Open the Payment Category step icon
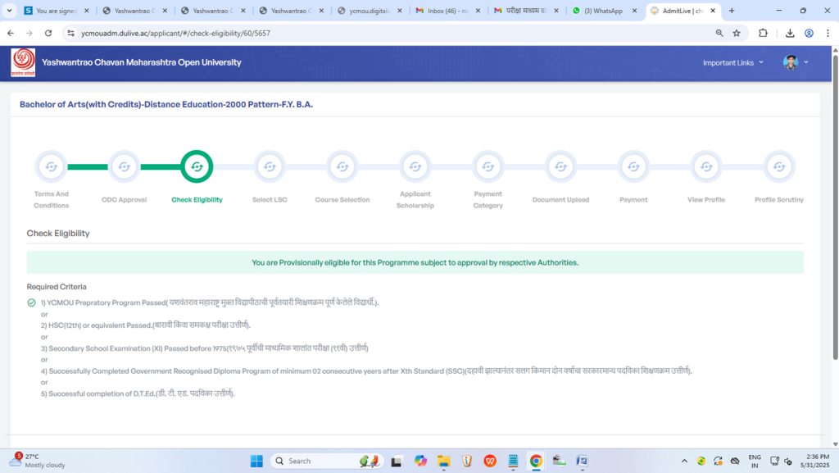 point(488,166)
